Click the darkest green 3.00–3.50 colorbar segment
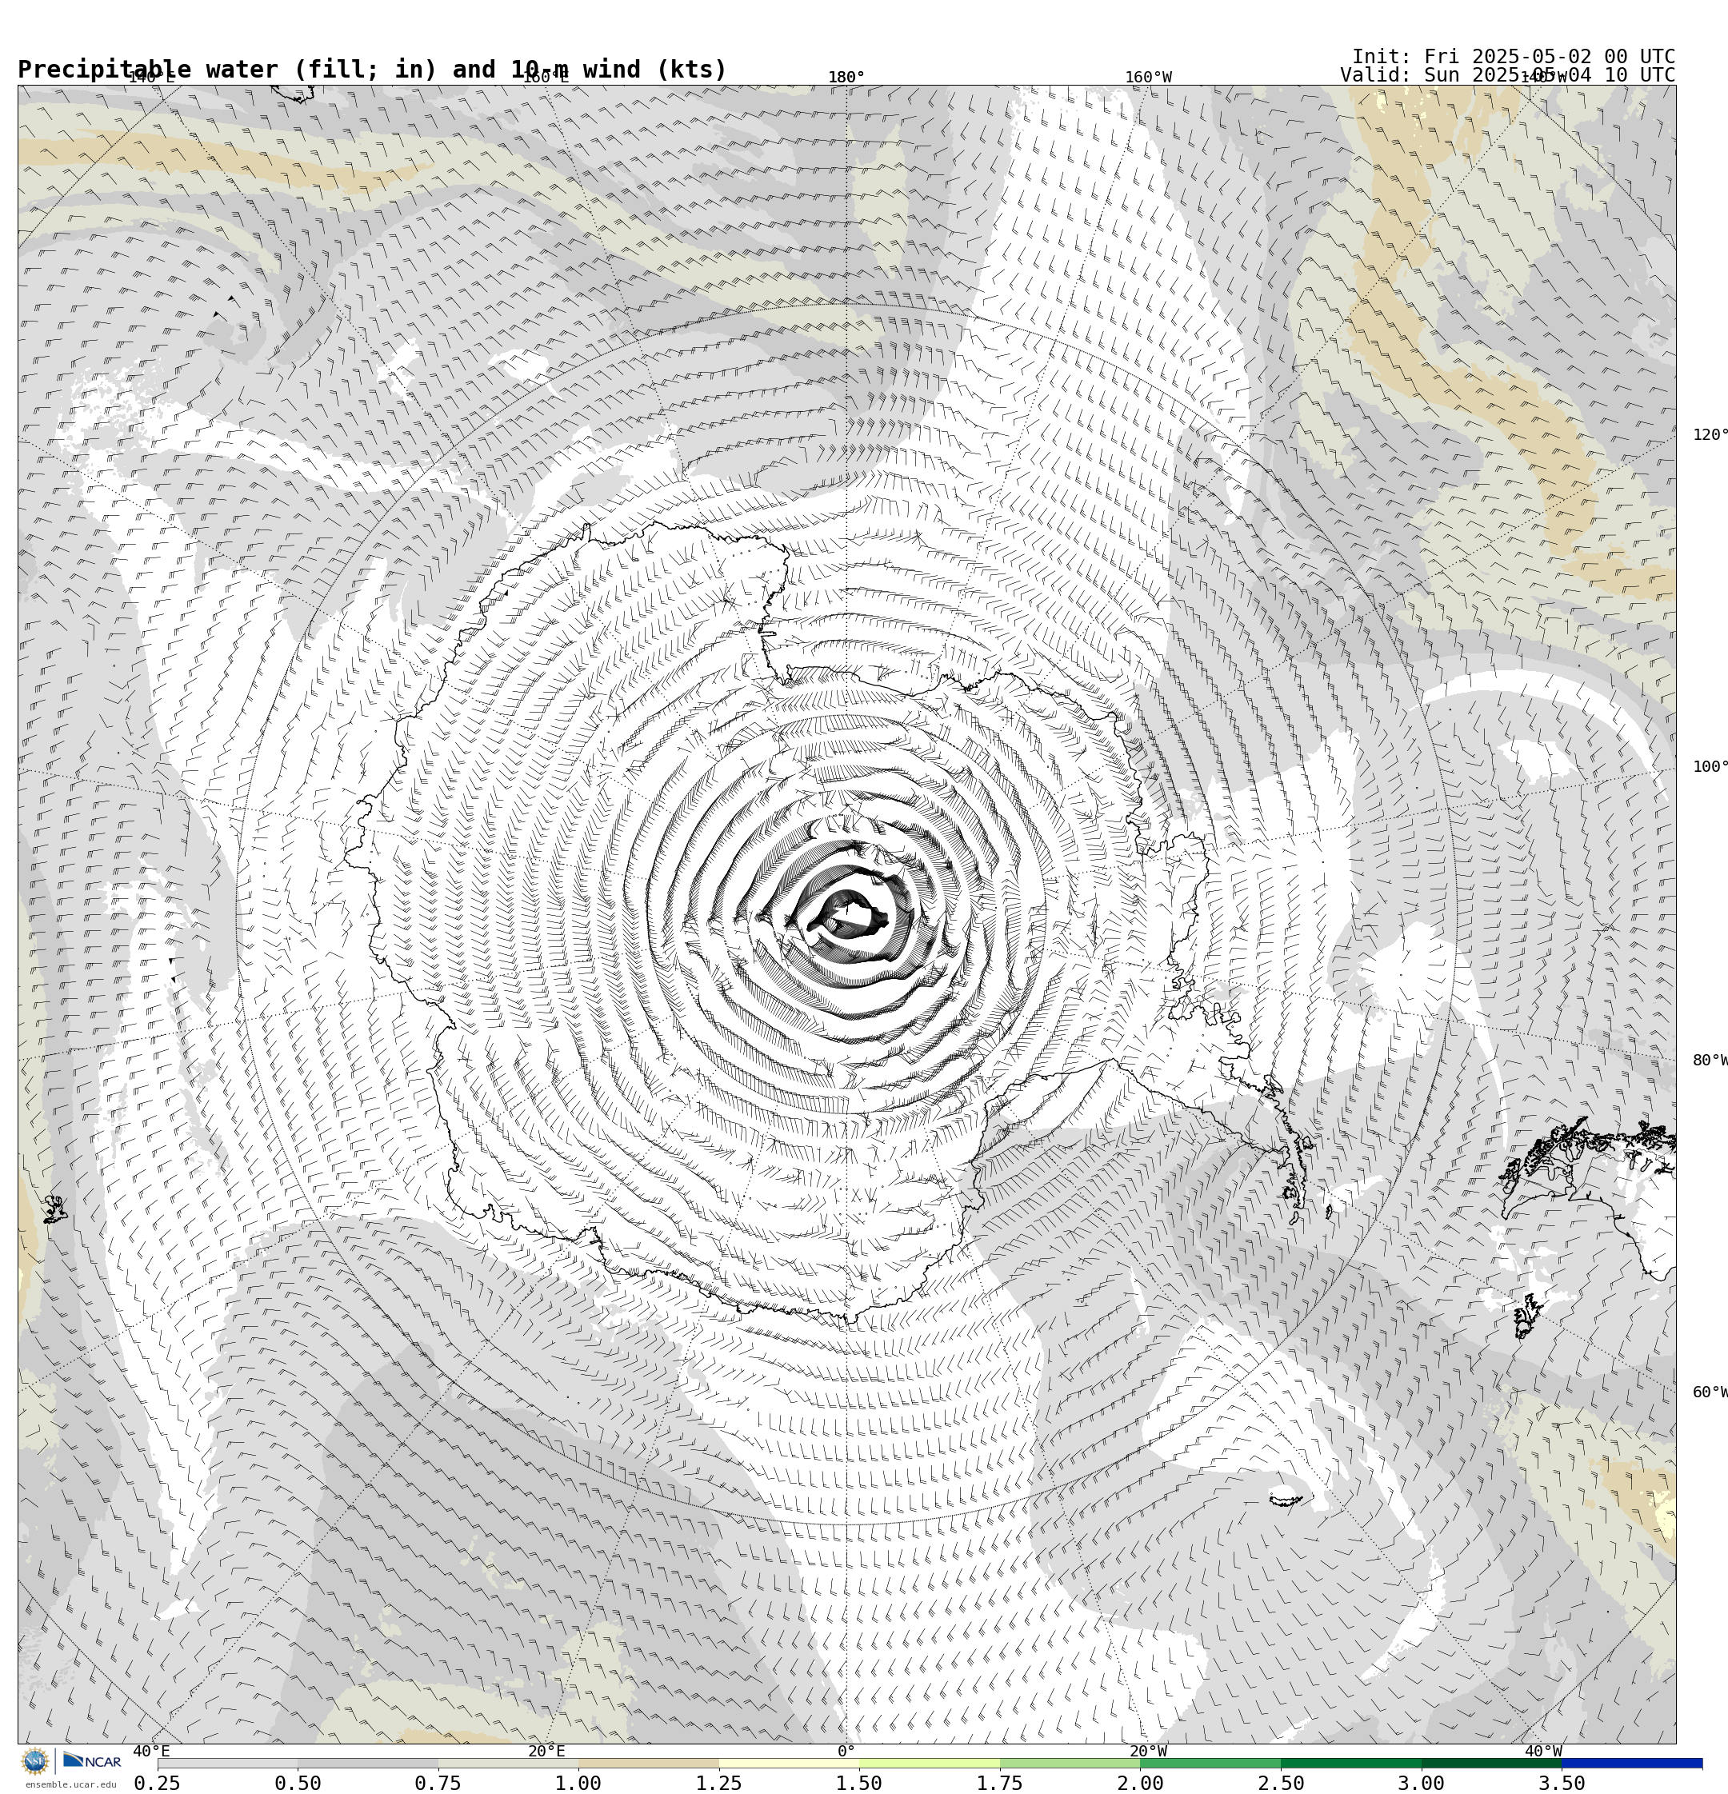 pyautogui.click(x=1492, y=1763)
